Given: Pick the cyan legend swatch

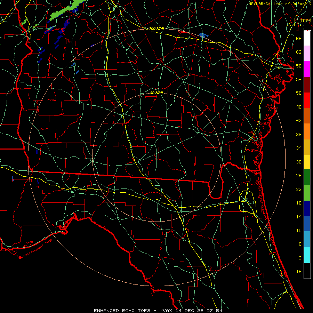Looking at the screenshot, I should tap(307, 255).
